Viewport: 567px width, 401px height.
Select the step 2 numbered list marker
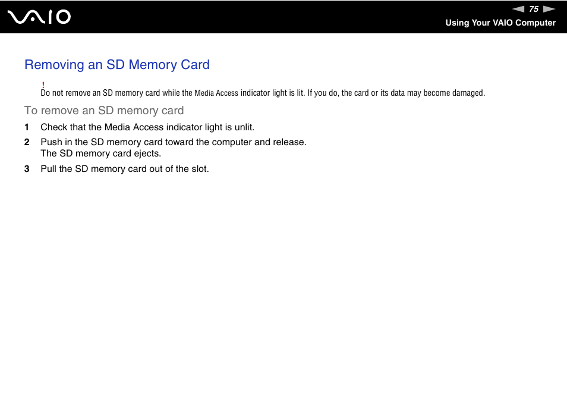coord(27,142)
